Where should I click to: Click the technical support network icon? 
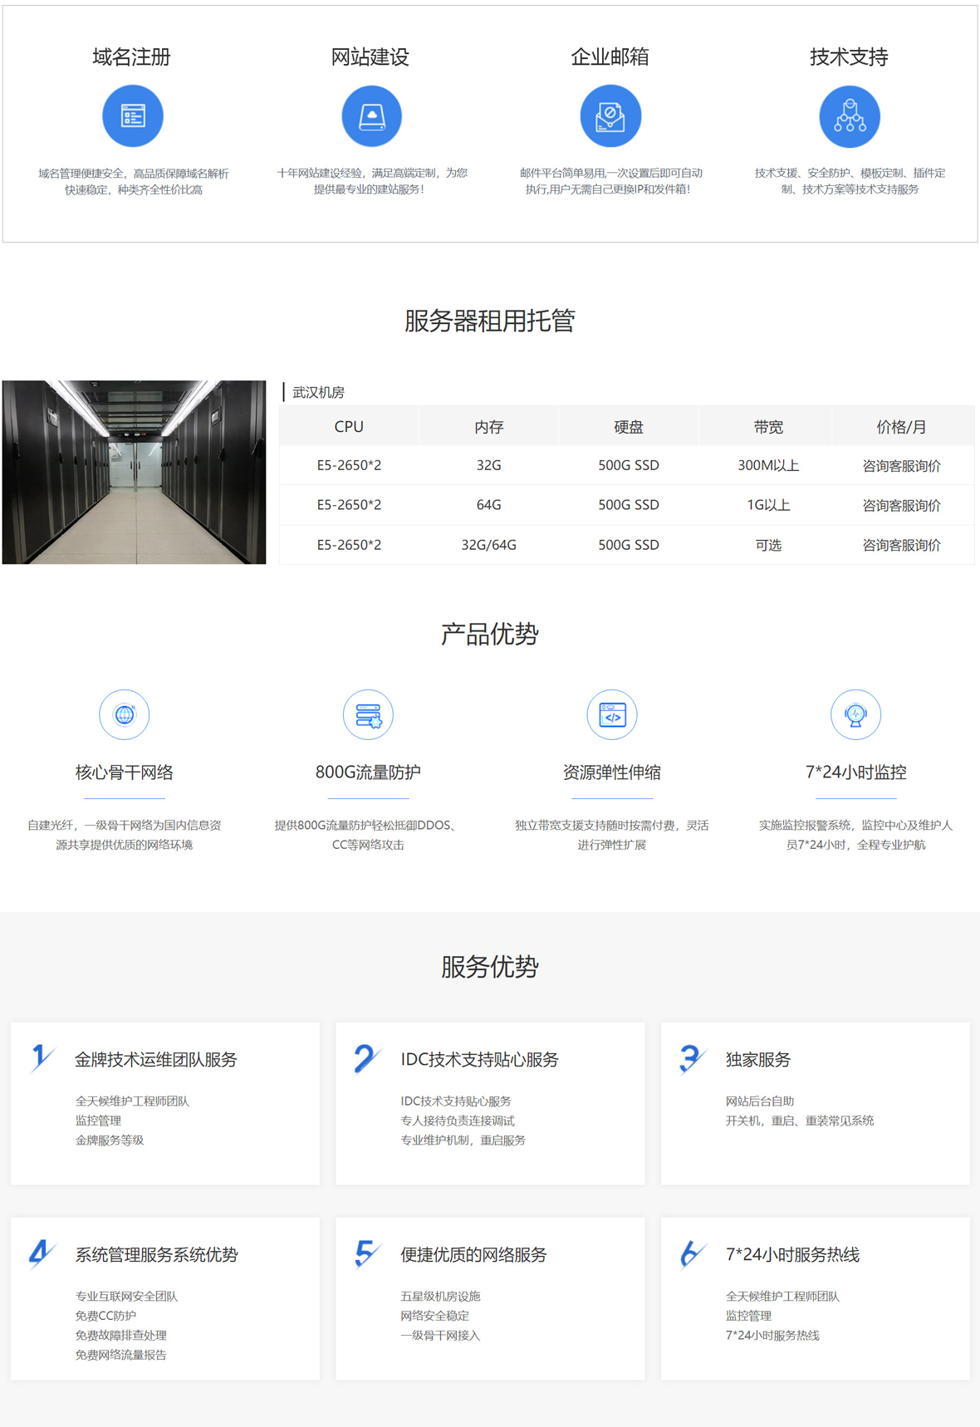coord(849,116)
